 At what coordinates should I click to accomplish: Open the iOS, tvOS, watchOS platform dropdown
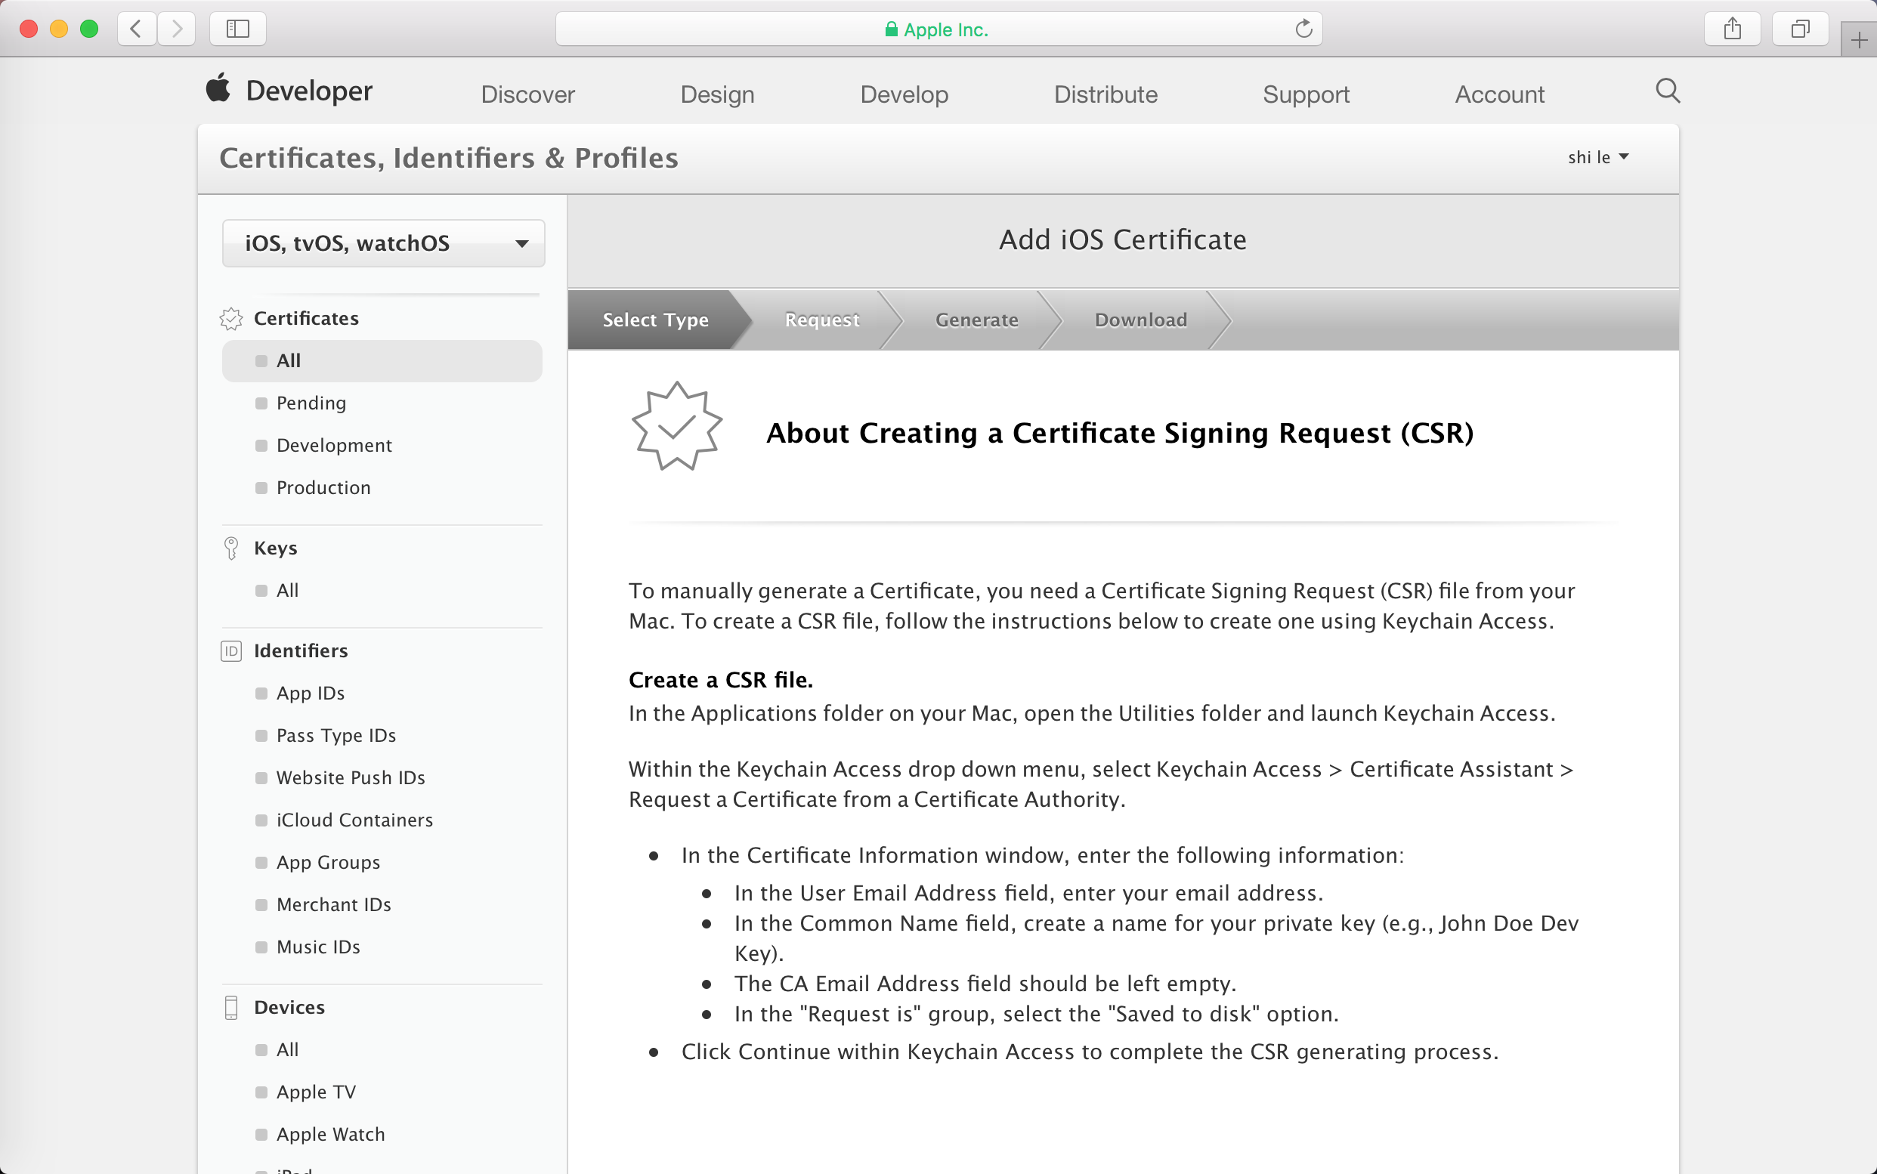coord(384,244)
